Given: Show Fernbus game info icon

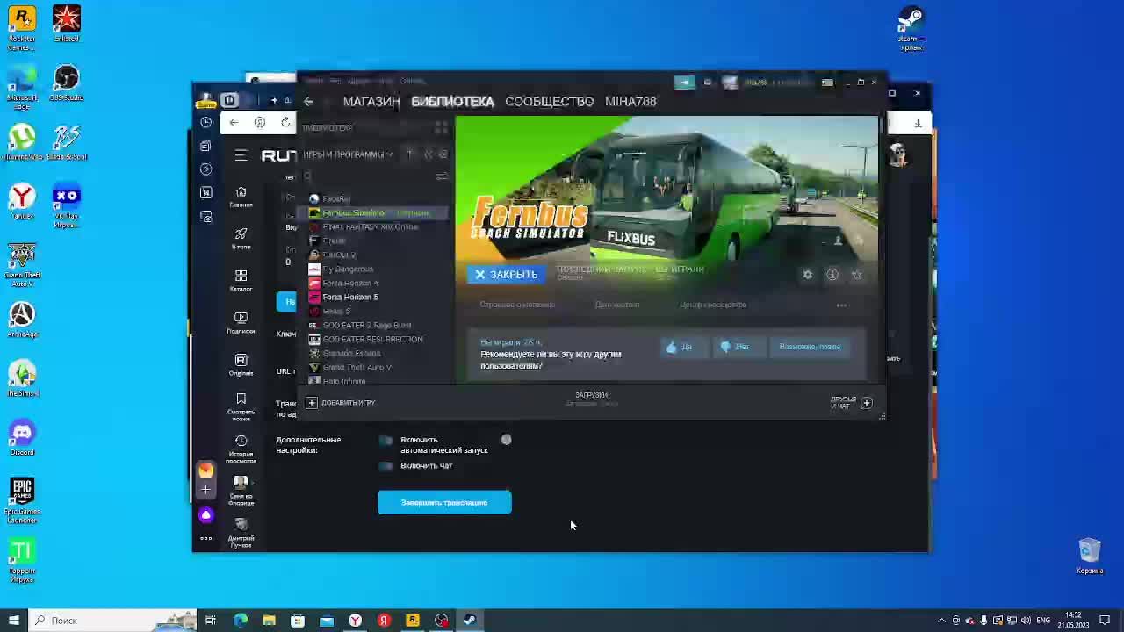Looking at the screenshot, I should click(x=832, y=275).
